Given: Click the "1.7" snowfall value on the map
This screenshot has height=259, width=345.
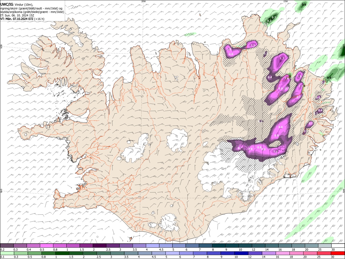Looking at the screenshot, I should [x=282, y=59].
